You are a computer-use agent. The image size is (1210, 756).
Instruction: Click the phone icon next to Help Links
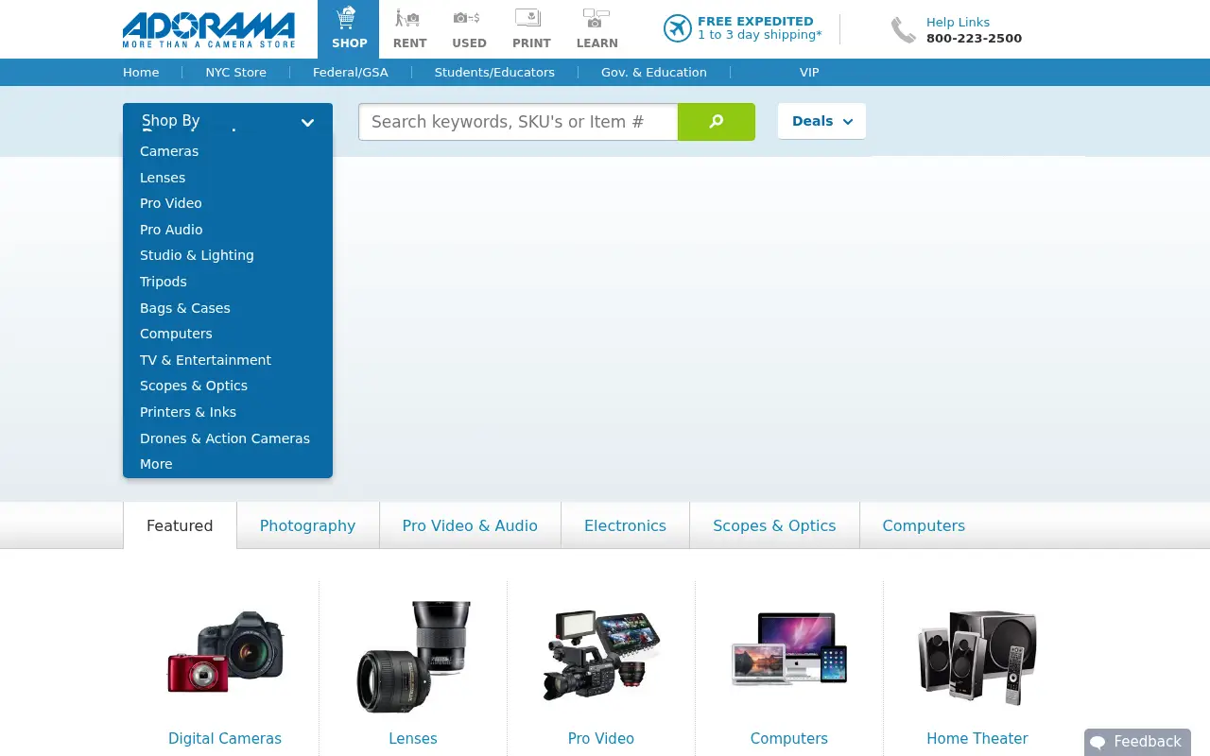pyautogui.click(x=904, y=30)
